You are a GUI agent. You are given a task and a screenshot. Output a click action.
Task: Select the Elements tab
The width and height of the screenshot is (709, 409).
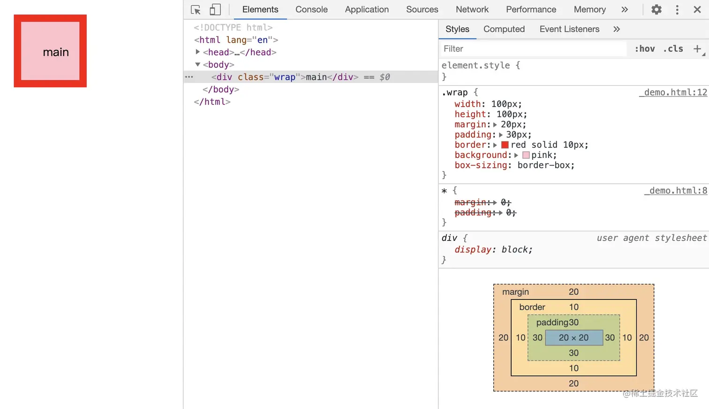coord(260,9)
